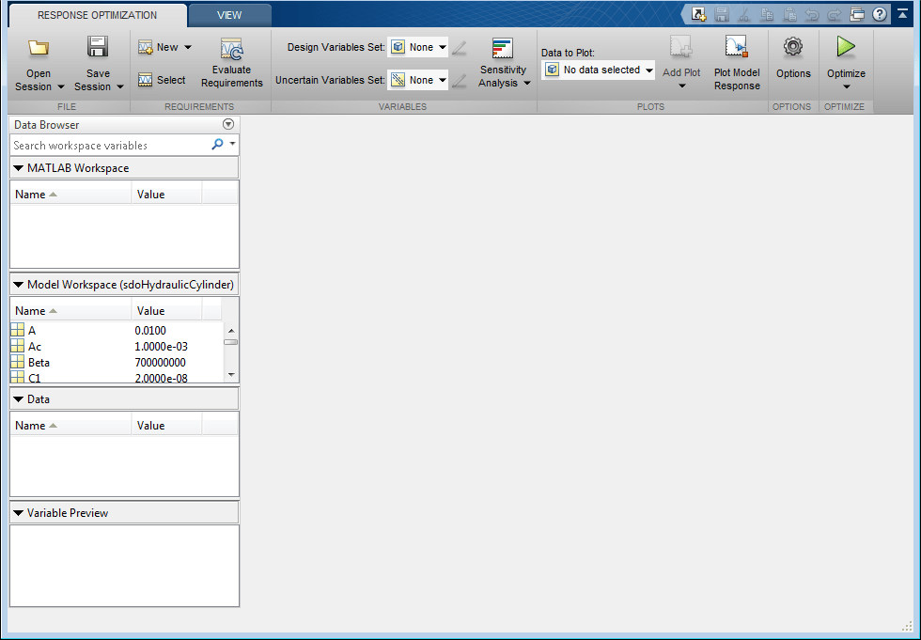Click the cut scissors icon in quick access bar

744,14
